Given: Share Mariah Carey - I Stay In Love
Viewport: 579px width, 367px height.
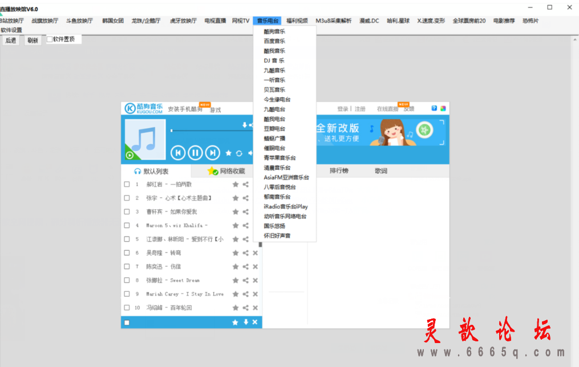Looking at the screenshot, I should [245, 294].
